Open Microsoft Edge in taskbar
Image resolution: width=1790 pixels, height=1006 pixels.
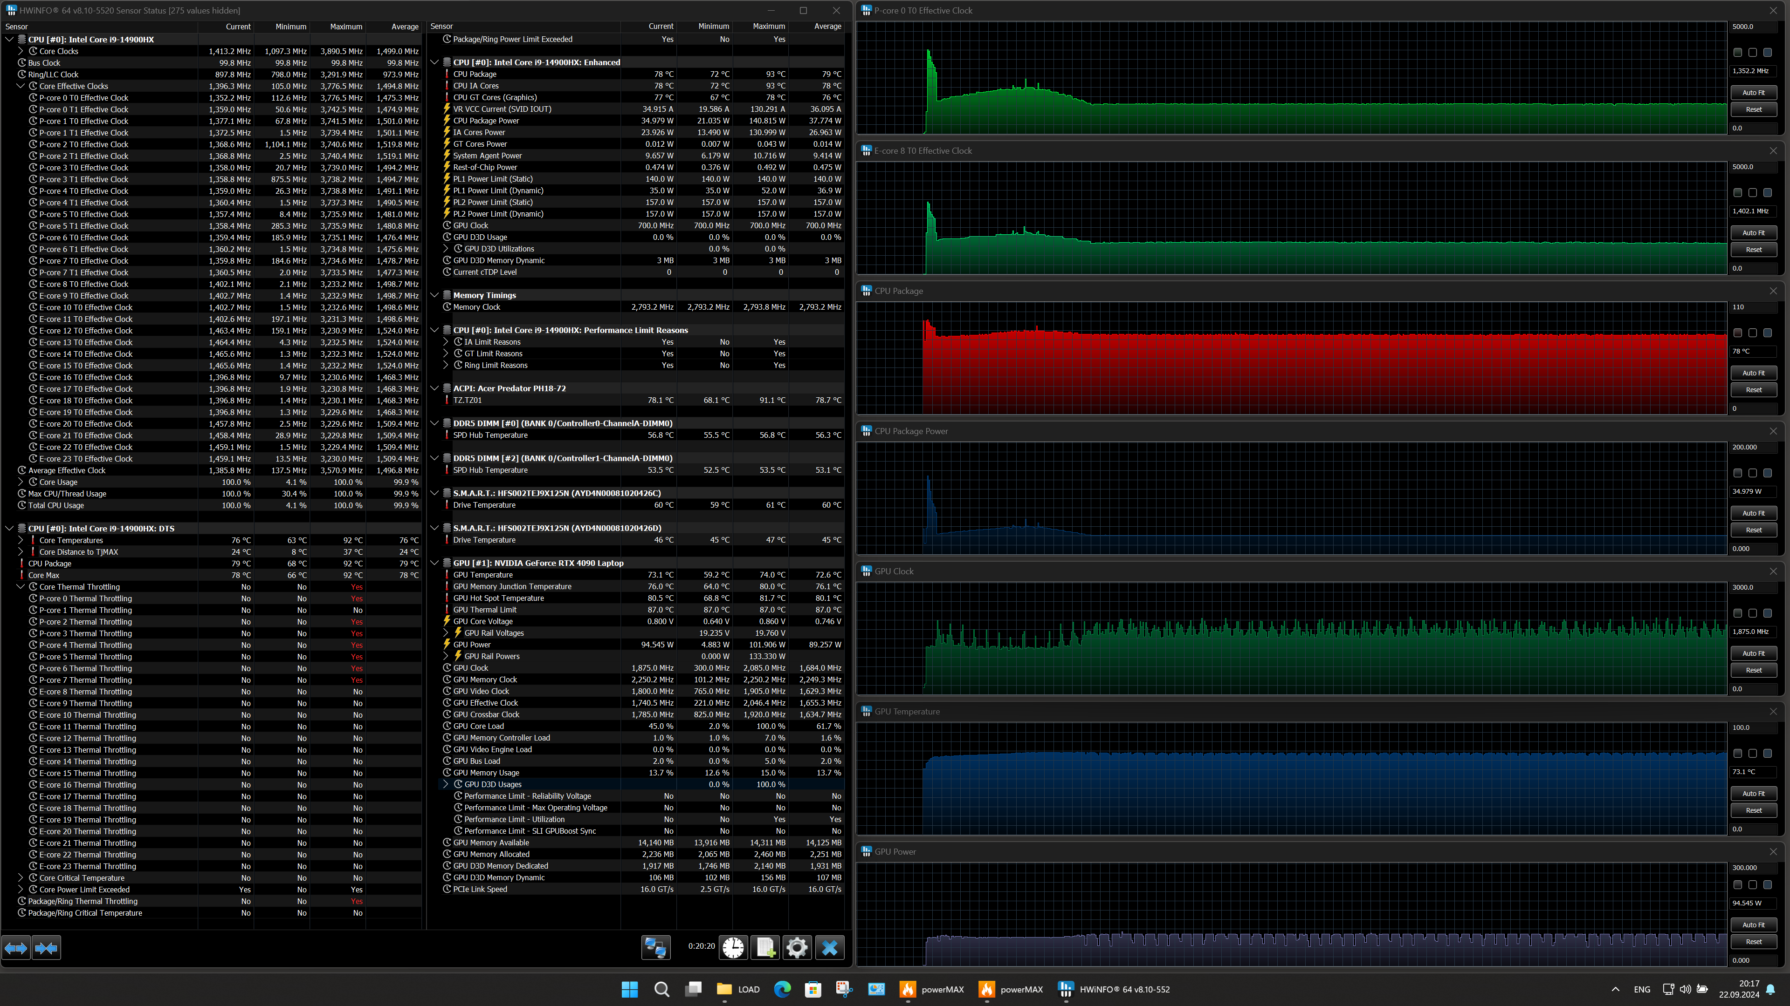click(x=782, y=989)
